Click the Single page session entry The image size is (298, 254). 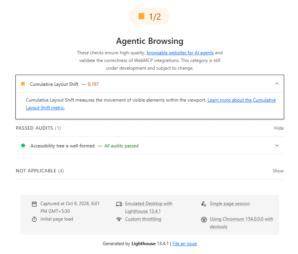[229, 204]
